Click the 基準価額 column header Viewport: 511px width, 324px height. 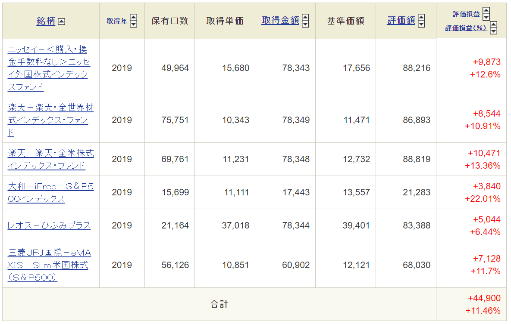(345, 21)
